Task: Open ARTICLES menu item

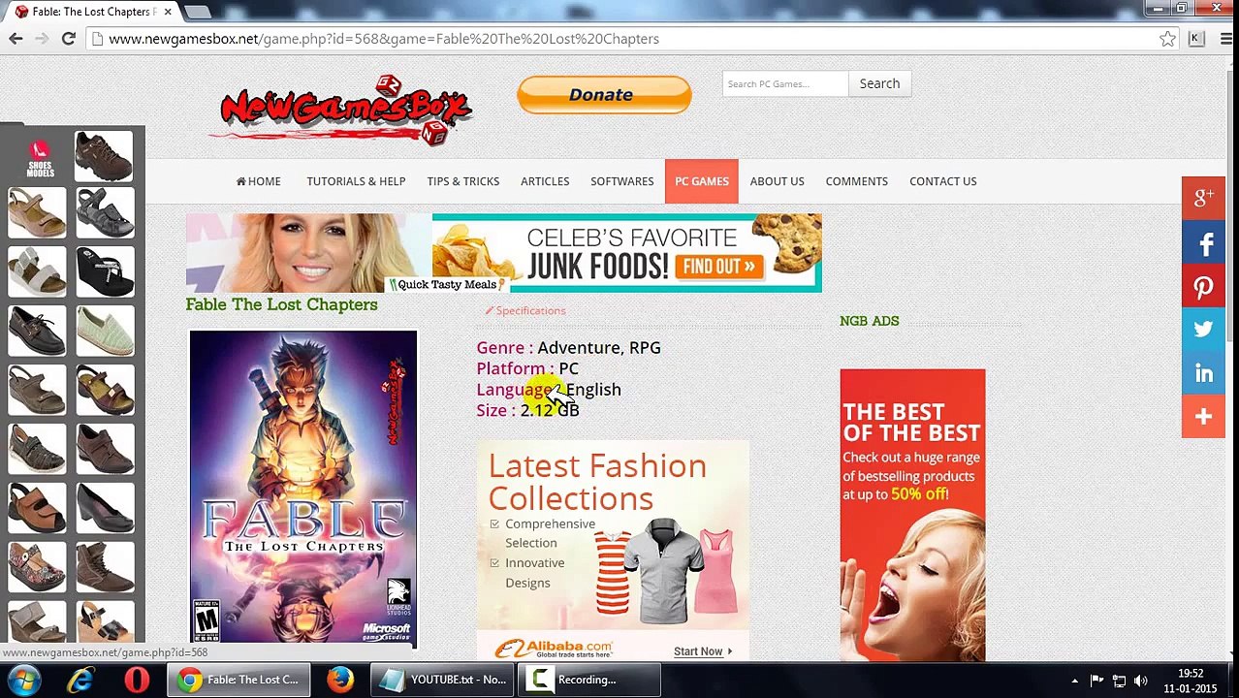Action: tap(545, 181)
